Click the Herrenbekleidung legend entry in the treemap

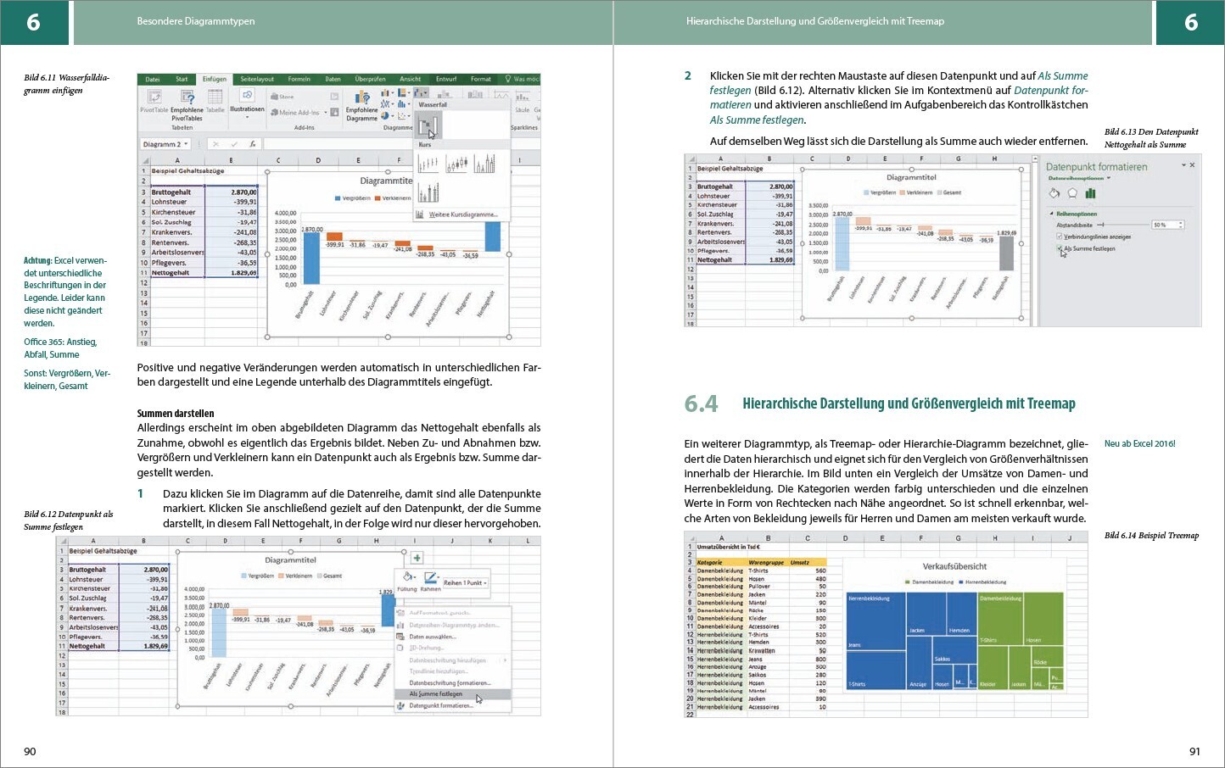click(x=984, y=582)
